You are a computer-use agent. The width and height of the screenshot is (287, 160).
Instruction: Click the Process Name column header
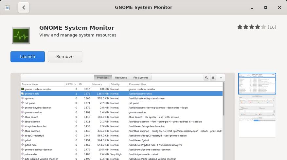coord(30,84)
